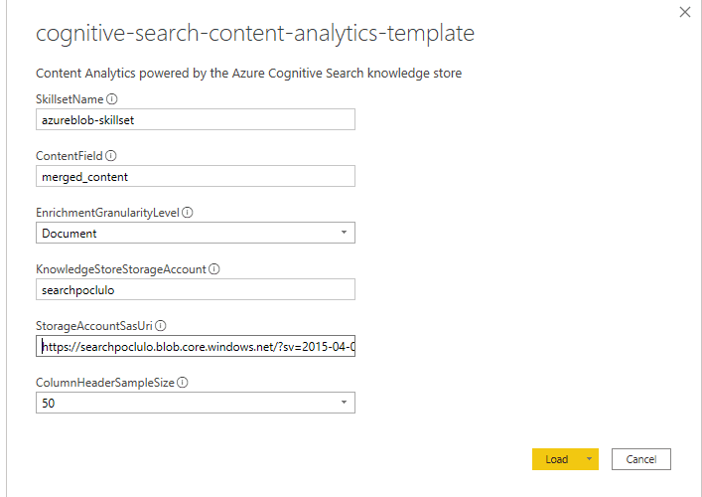Click the SkillsetName field containing azureblob-skillset
Screen dimensions: 702x497
[x=196, y=119]
